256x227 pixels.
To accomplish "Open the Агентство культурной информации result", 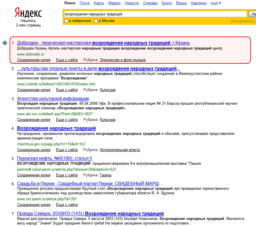I will [x=53, y=99].
